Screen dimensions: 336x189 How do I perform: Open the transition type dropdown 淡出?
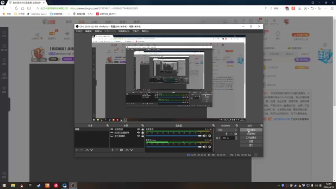(227, 130)
